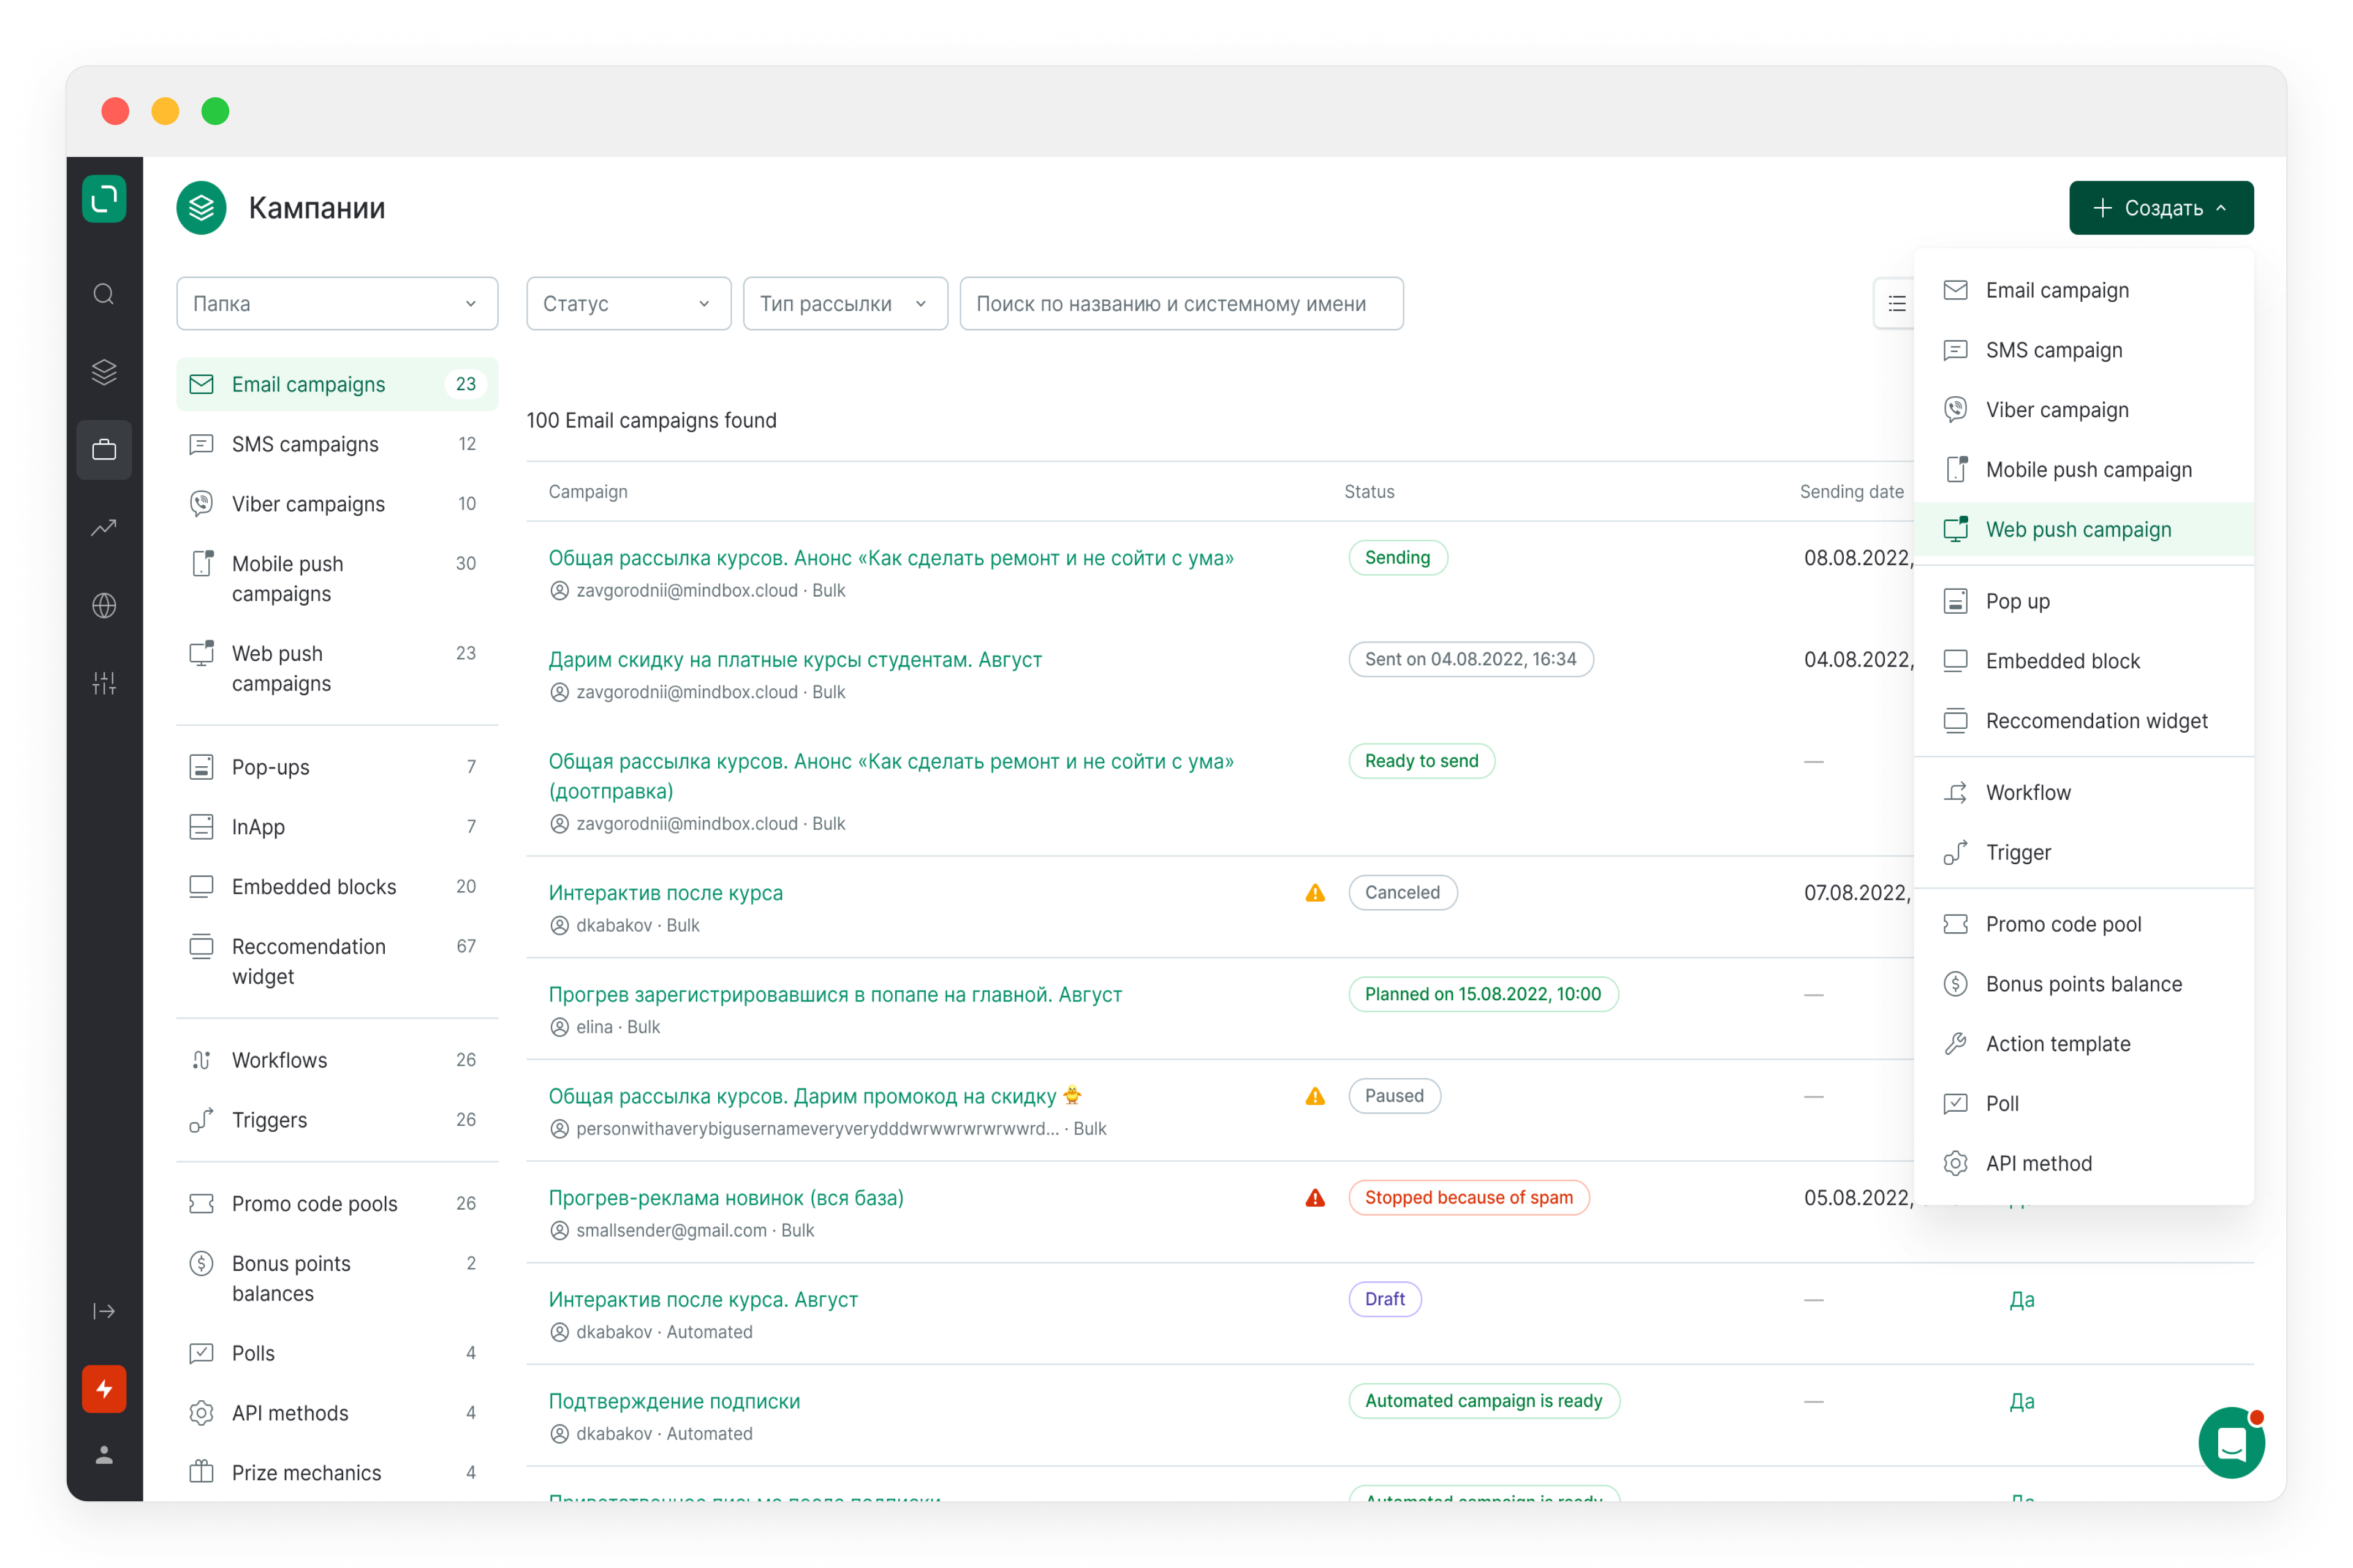2353x1568 pixels.
Task: Click the Sending date column header
Action: click(1852, 492)
